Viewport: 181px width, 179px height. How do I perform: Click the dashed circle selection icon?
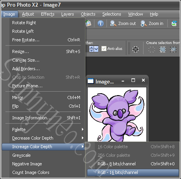tap(135, 49)
